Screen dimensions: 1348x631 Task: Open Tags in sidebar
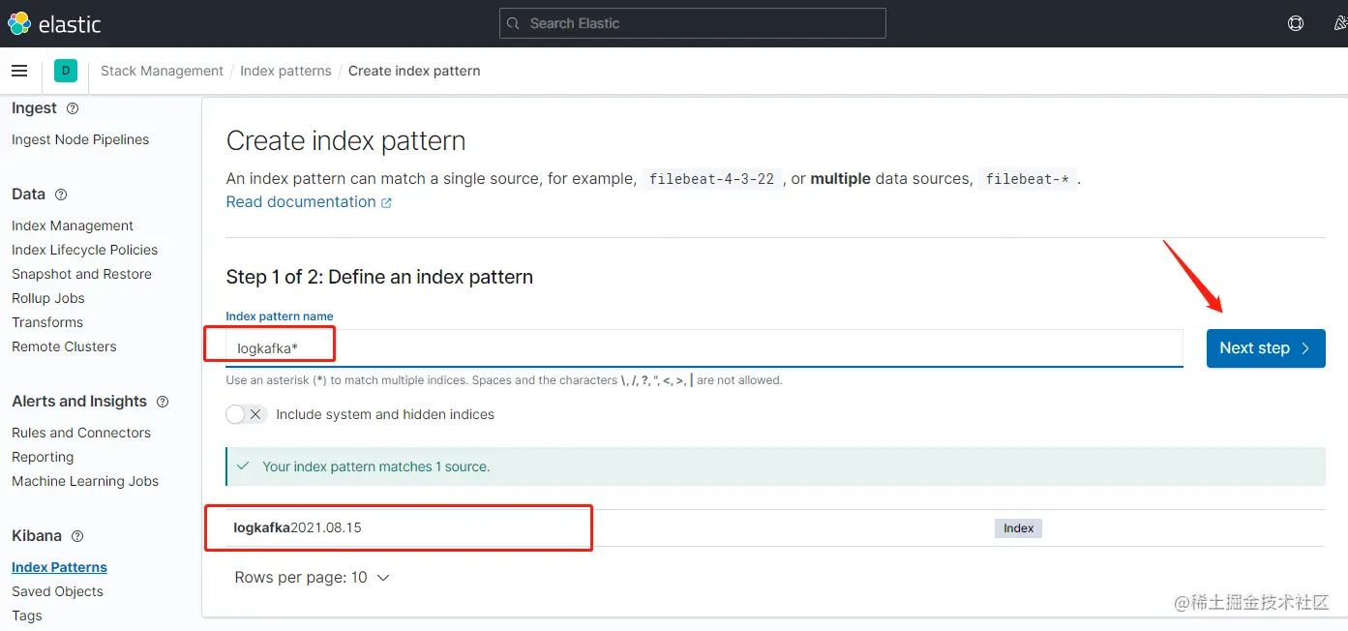27,616
